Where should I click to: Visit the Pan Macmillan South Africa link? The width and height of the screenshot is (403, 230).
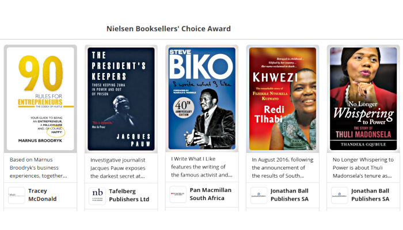(x=211, y=194)
